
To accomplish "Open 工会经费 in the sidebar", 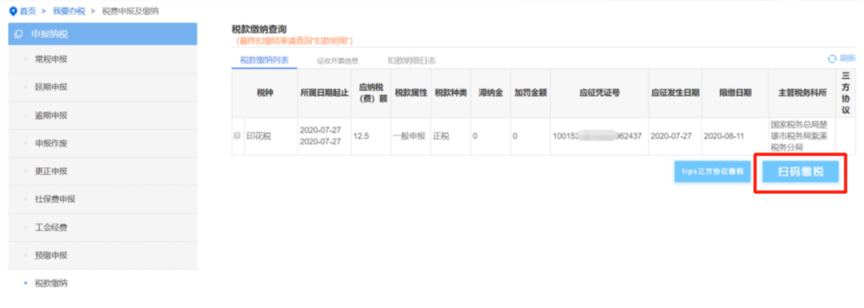I will tap(103, 227).
